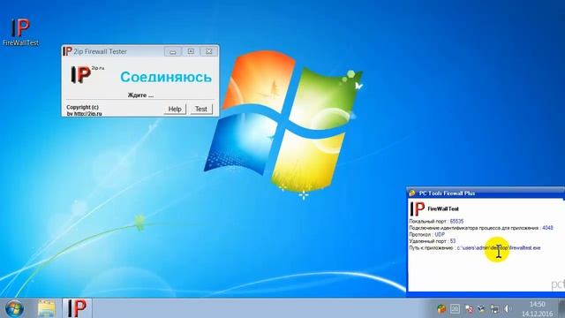
Task: Close the 2ip Firewall Tester window
Action: (x=208, y=51)
